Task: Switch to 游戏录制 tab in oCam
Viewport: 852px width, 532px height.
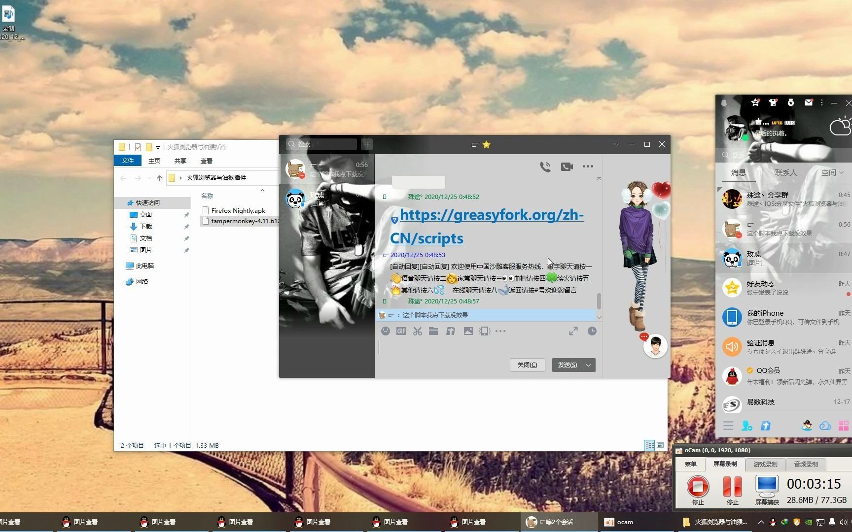Action: point(765,464)
